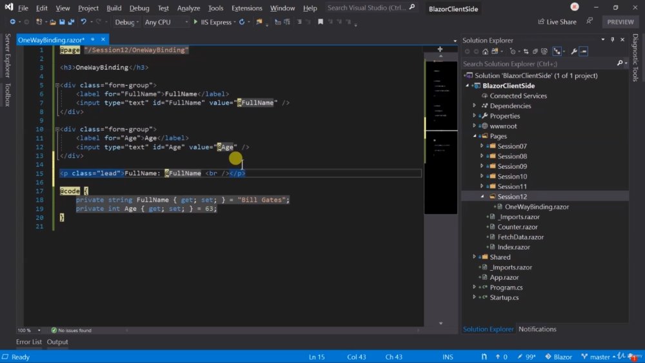The height and width of the screenshot is (363, 645).
Task: Switch views icon in Solution Explorer toolbar
Action: (495, 52)
